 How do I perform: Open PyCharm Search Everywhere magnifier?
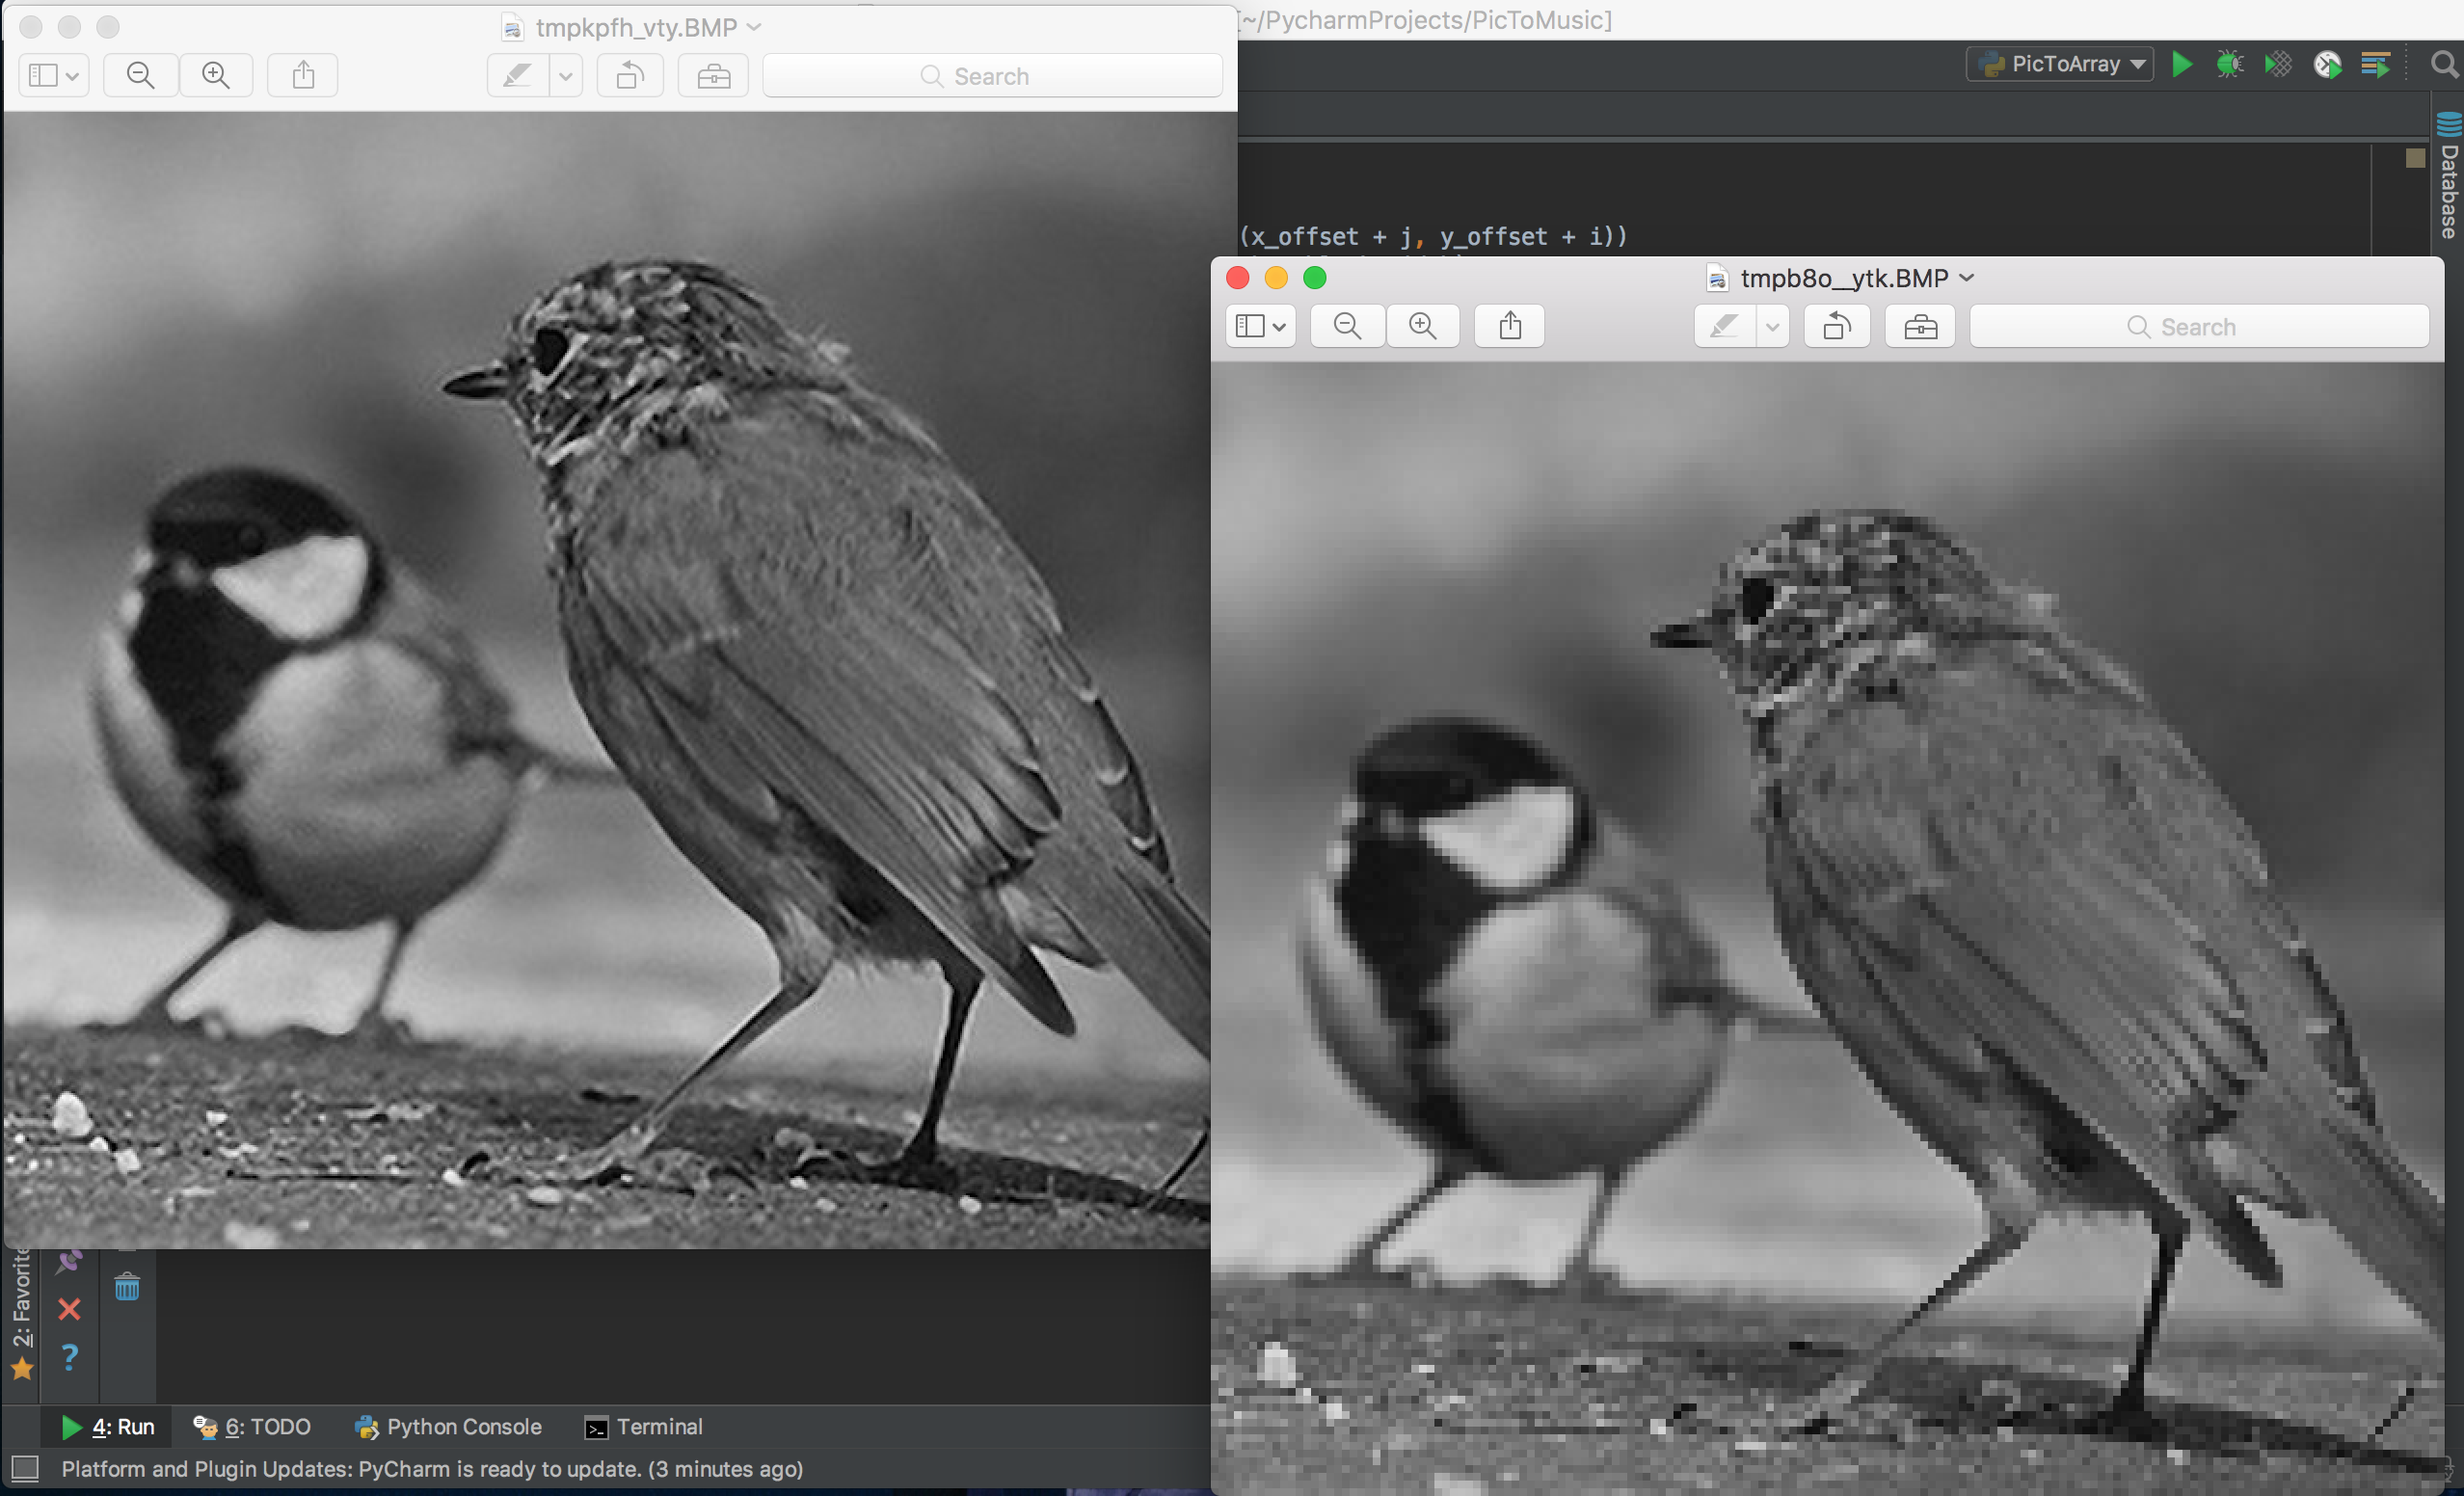[2443, 65]
